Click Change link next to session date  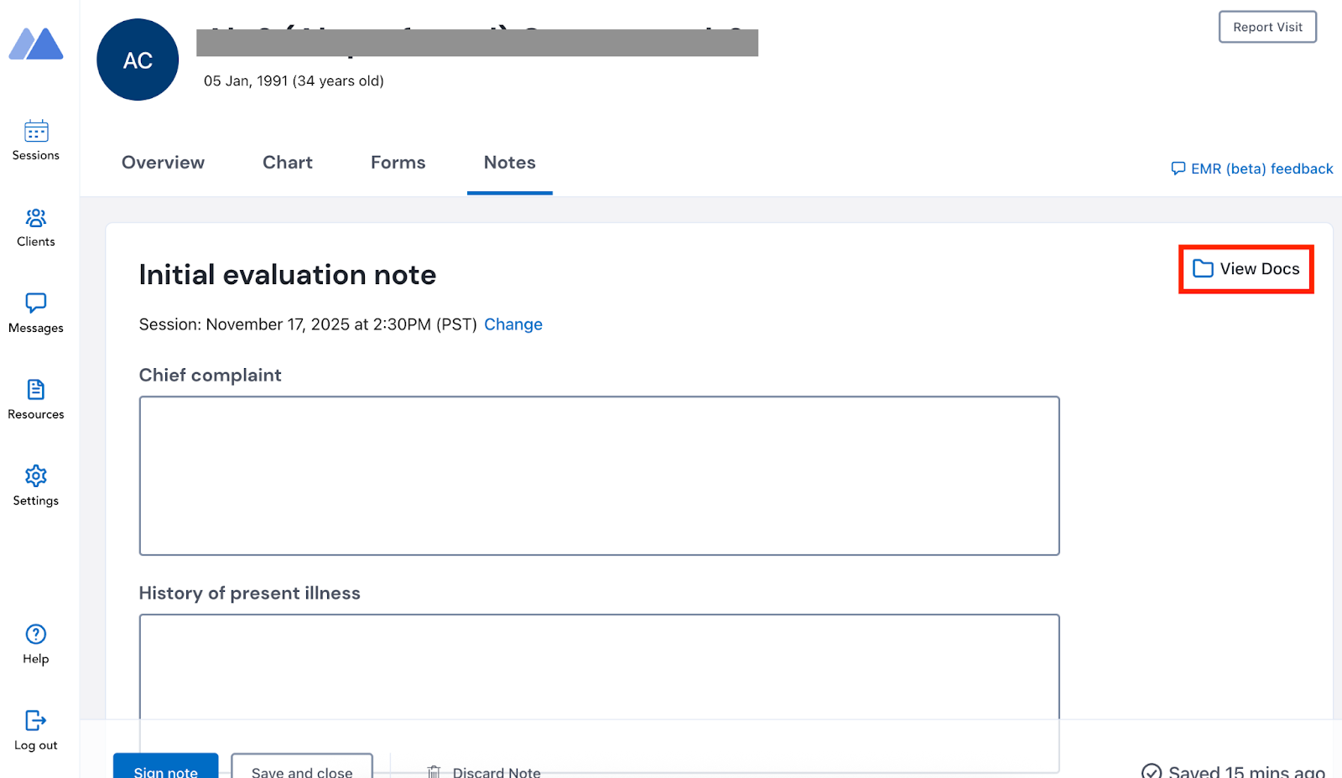pos(512,324)
